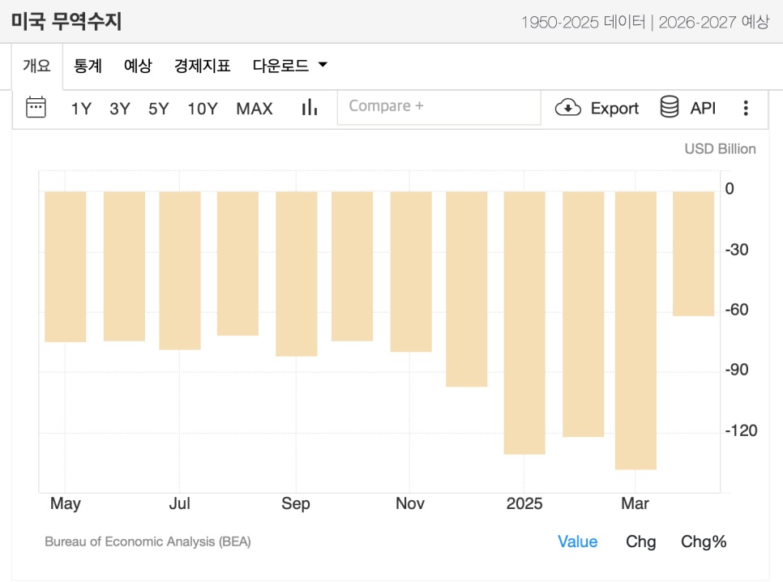Switch the chart to 10Y range

pyautogui.click(x=203, y=109)
